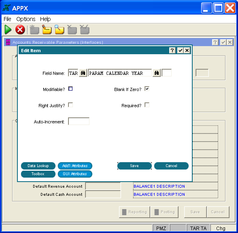Click the grayed Add mode folder icon
The image size is (238, 233).
(34, 30)
